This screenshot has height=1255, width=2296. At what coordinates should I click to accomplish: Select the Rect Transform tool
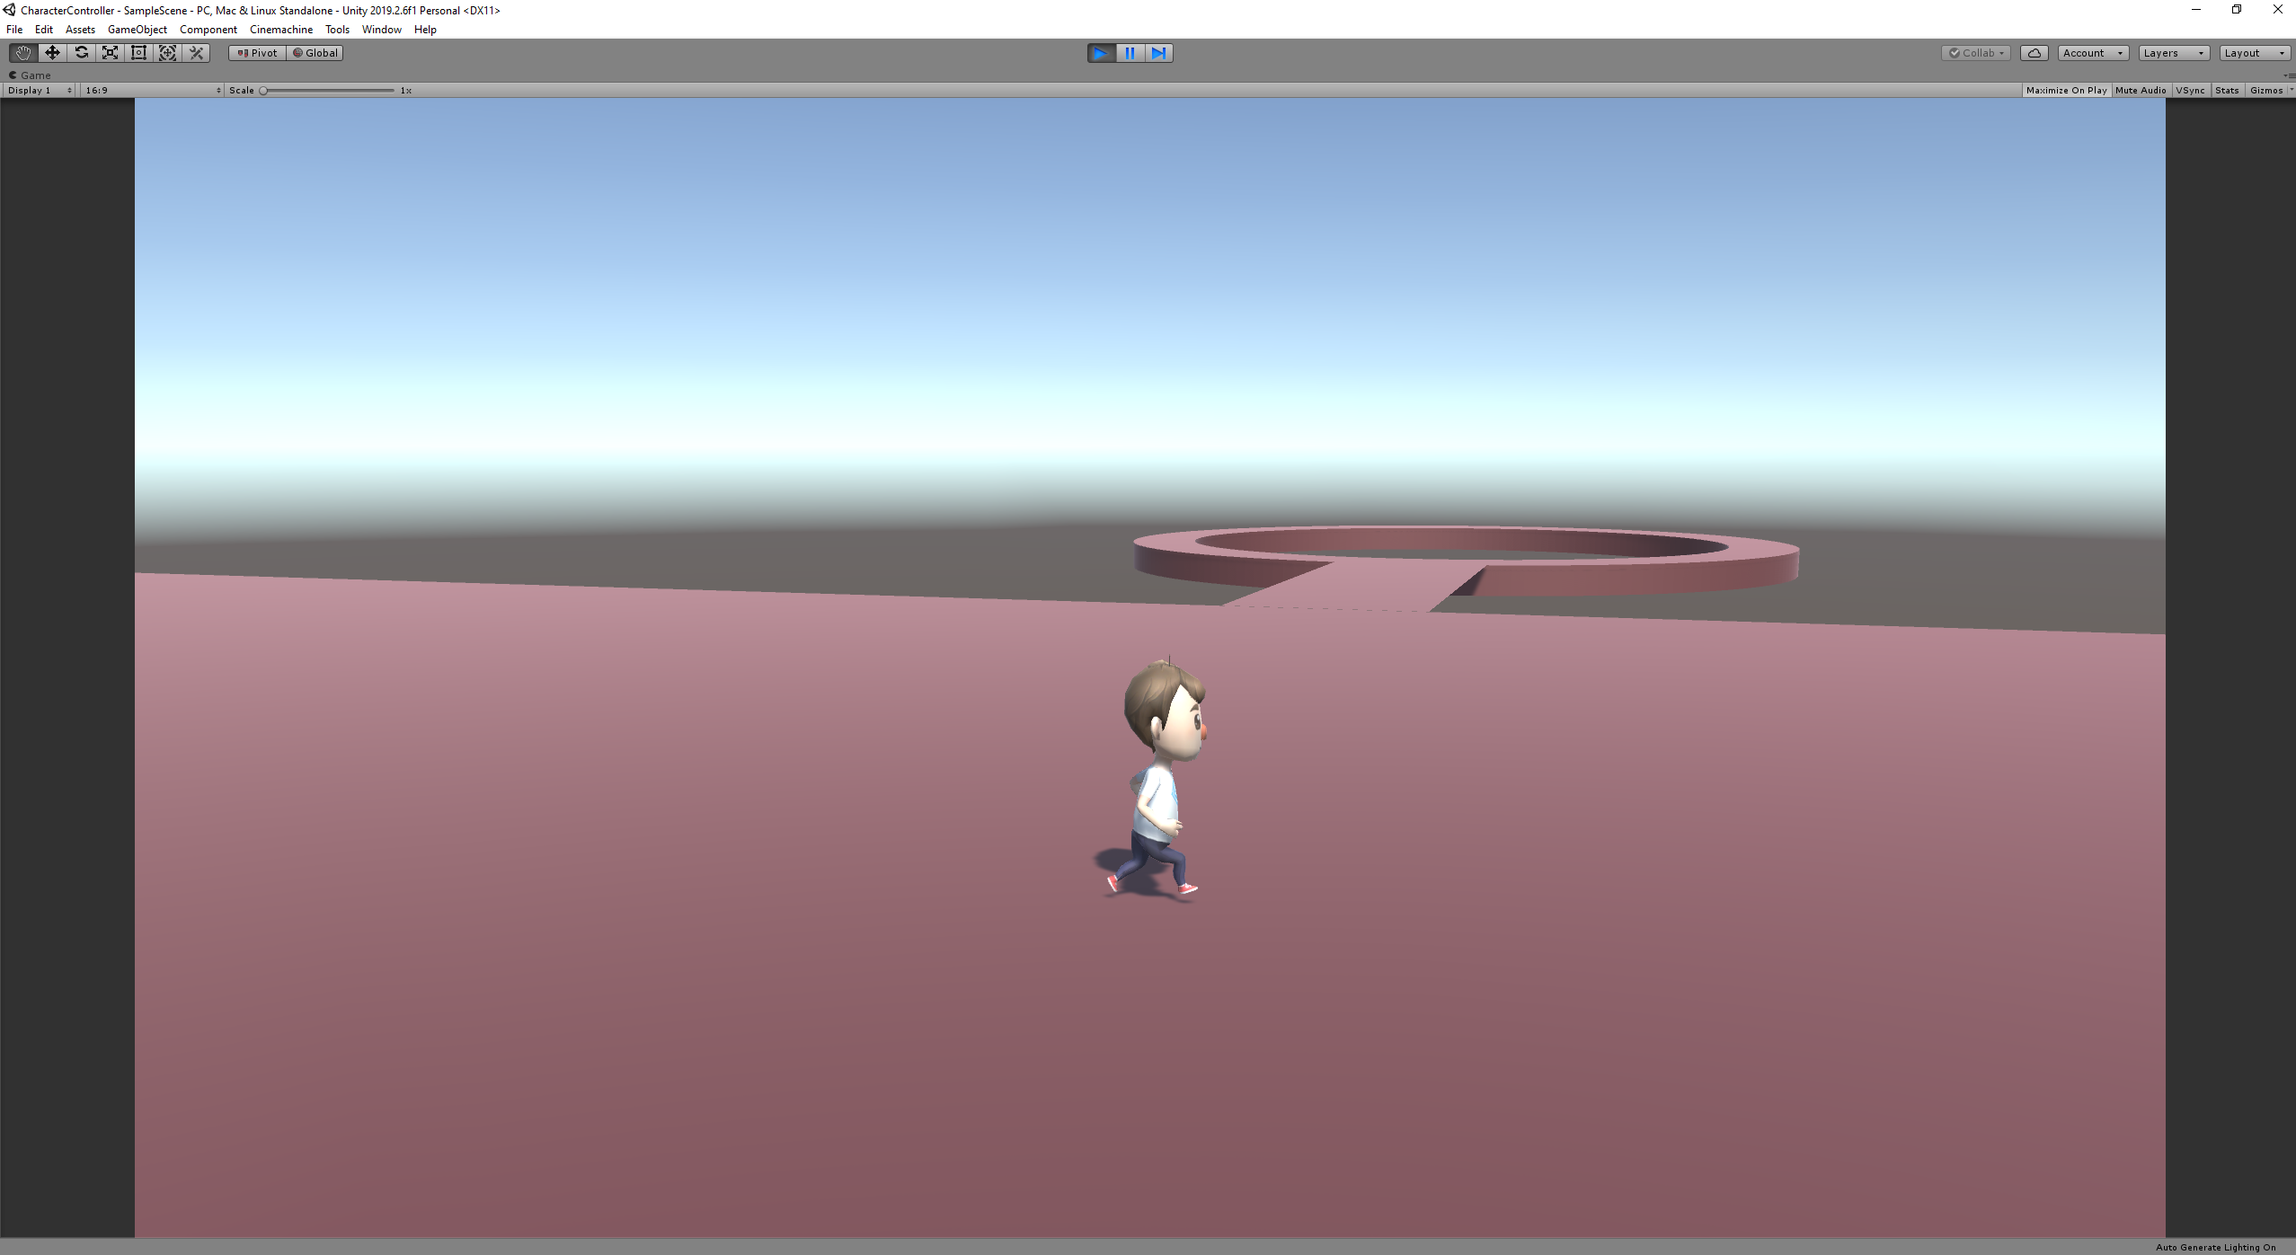pyautogui.click(x=138, y=53)
